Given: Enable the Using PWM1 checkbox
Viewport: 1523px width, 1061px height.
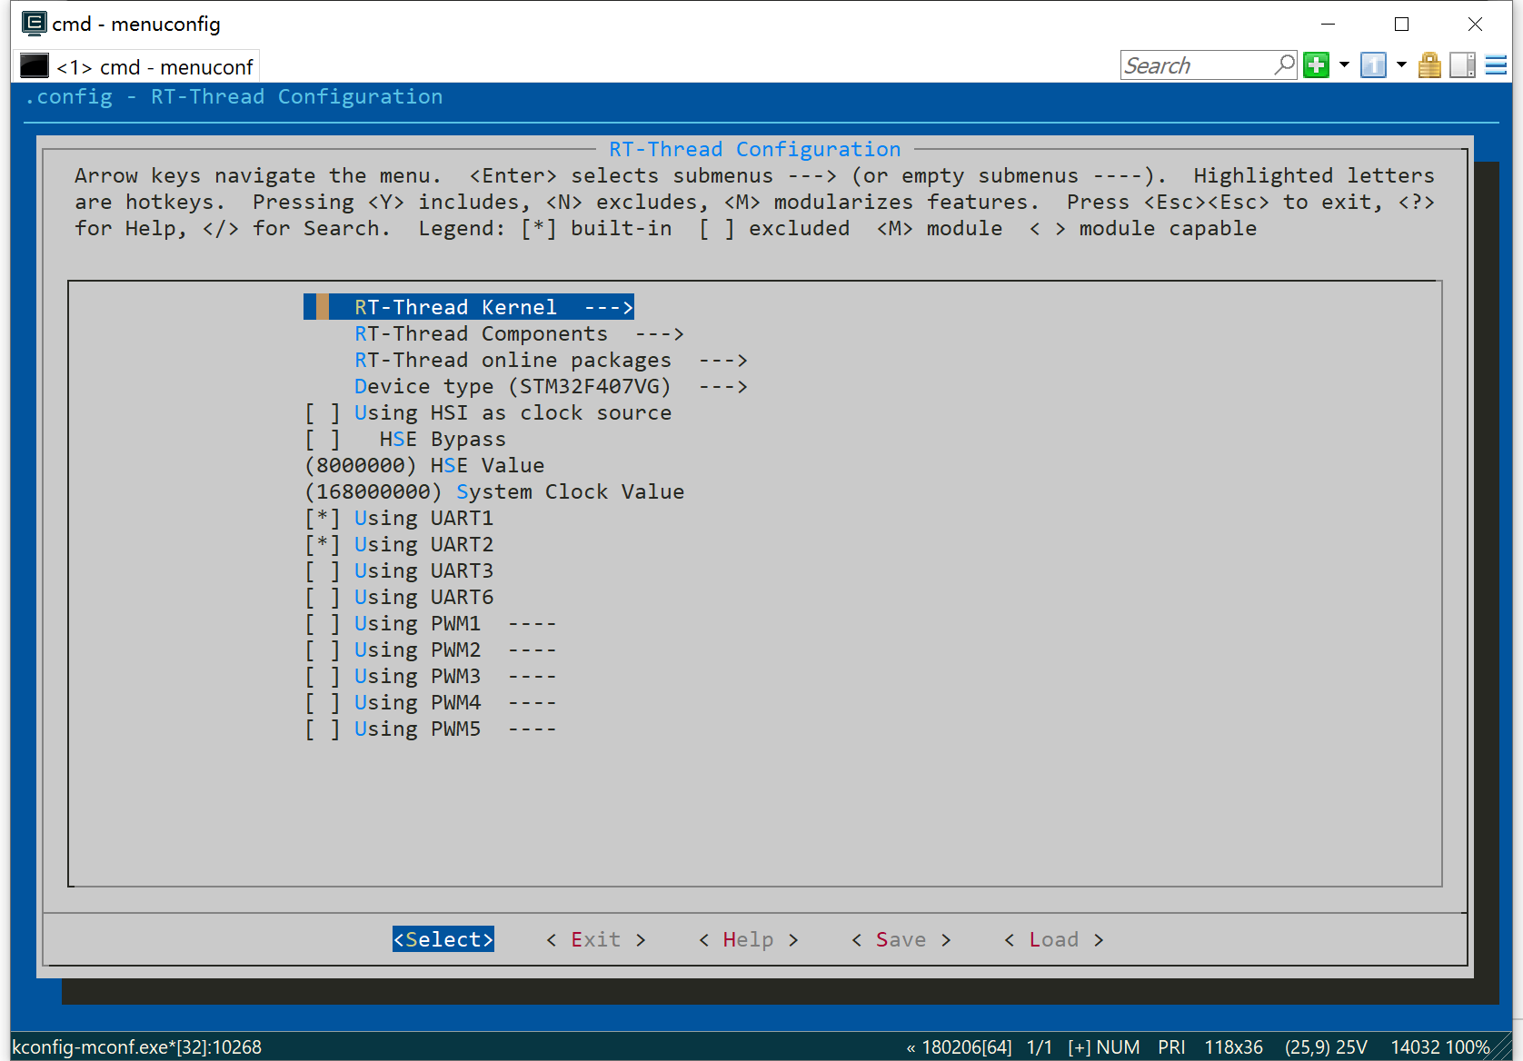Looking at the screenshot, I should click(x=323, y=624).
